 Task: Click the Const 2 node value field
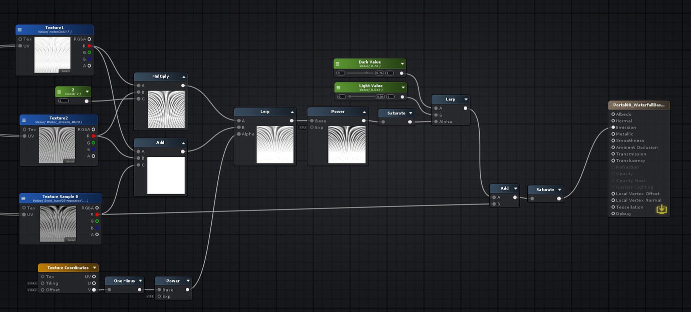click(x=63, y=101)
